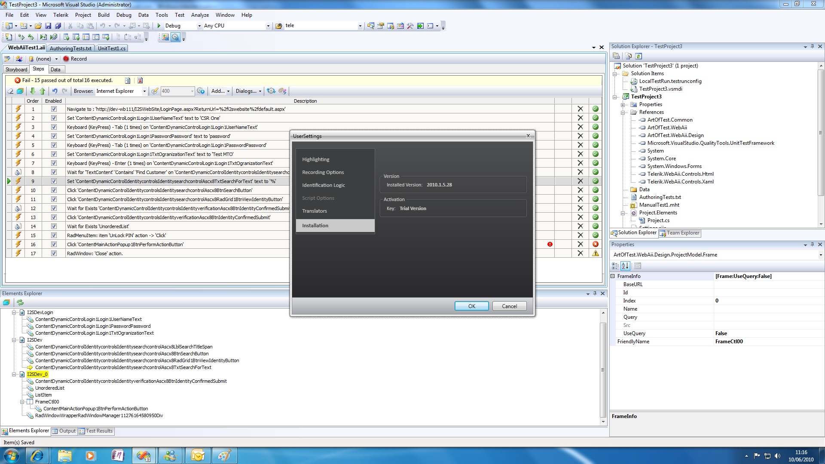This screenshot has height=464, width=825.
Task: Toggle Enabled checkbox for step 10
Action: pos(54,190)
